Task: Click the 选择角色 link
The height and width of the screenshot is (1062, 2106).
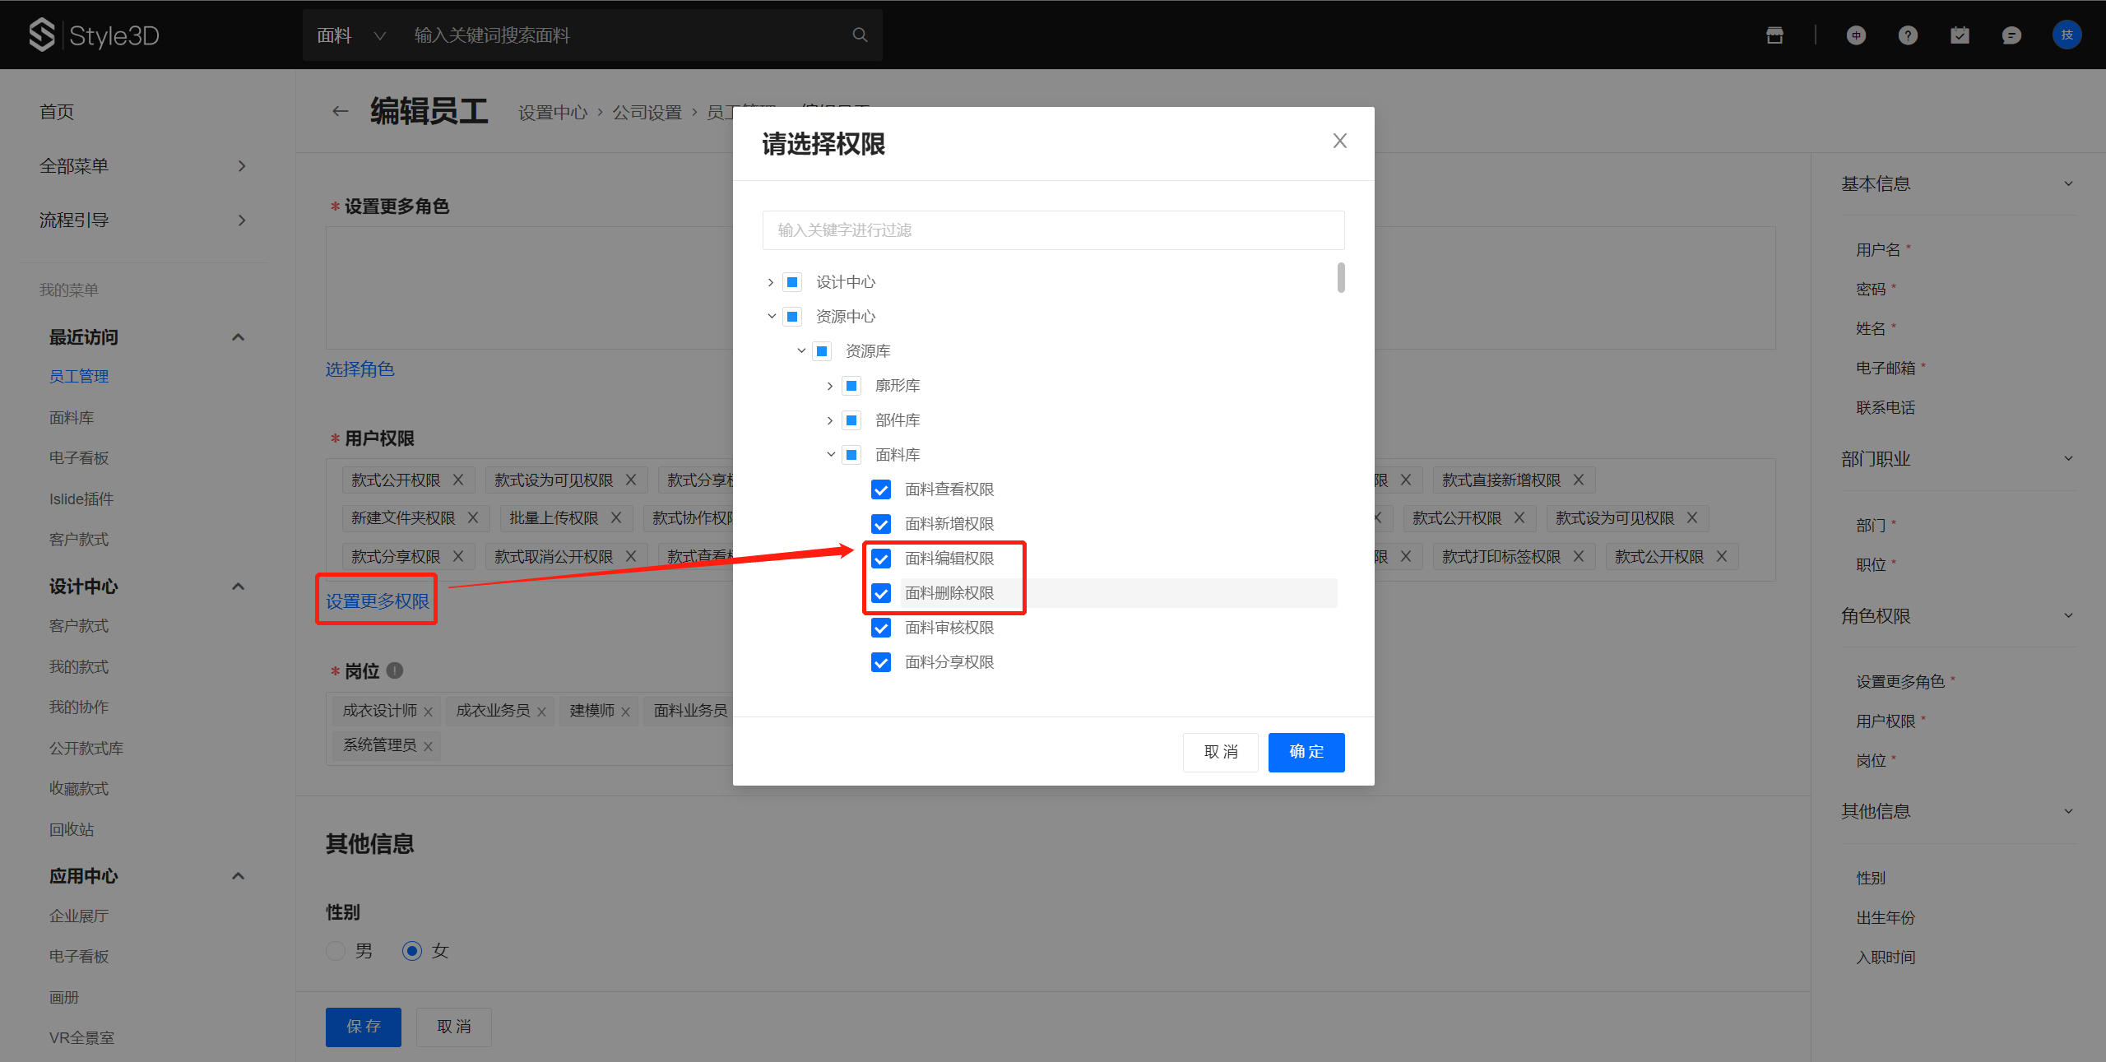Action: [360, 369]
